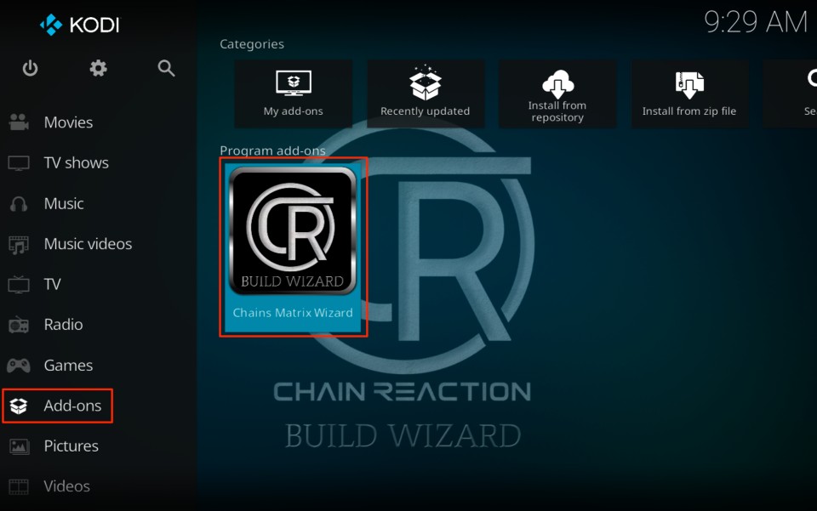This screenshot has width=817, height=511.
Task: Select Music in the sidebar
Action: (x=64, y=203)
